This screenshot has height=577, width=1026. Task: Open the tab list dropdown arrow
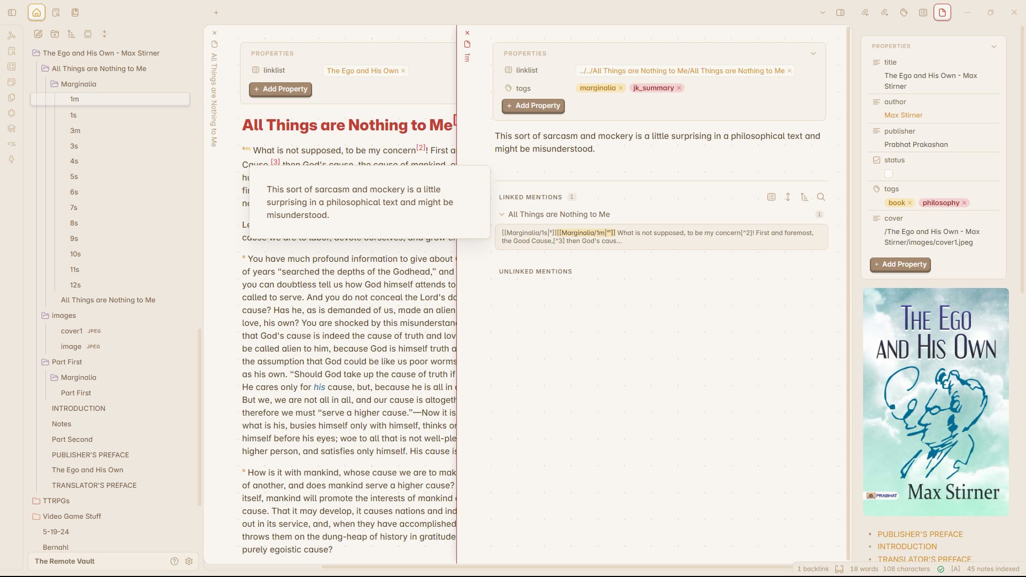point(822,12)
